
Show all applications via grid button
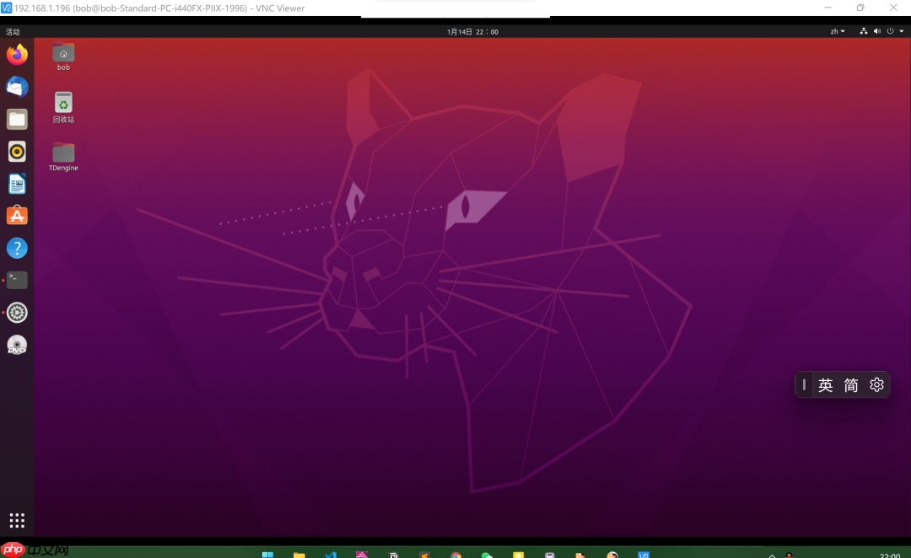[x=17, y=520]
